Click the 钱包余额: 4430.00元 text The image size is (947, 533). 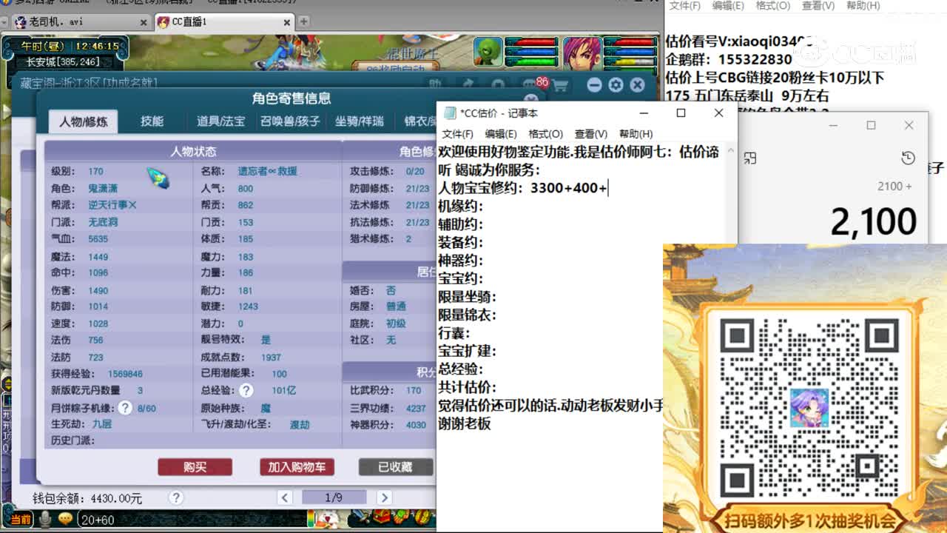coord(87,499)
